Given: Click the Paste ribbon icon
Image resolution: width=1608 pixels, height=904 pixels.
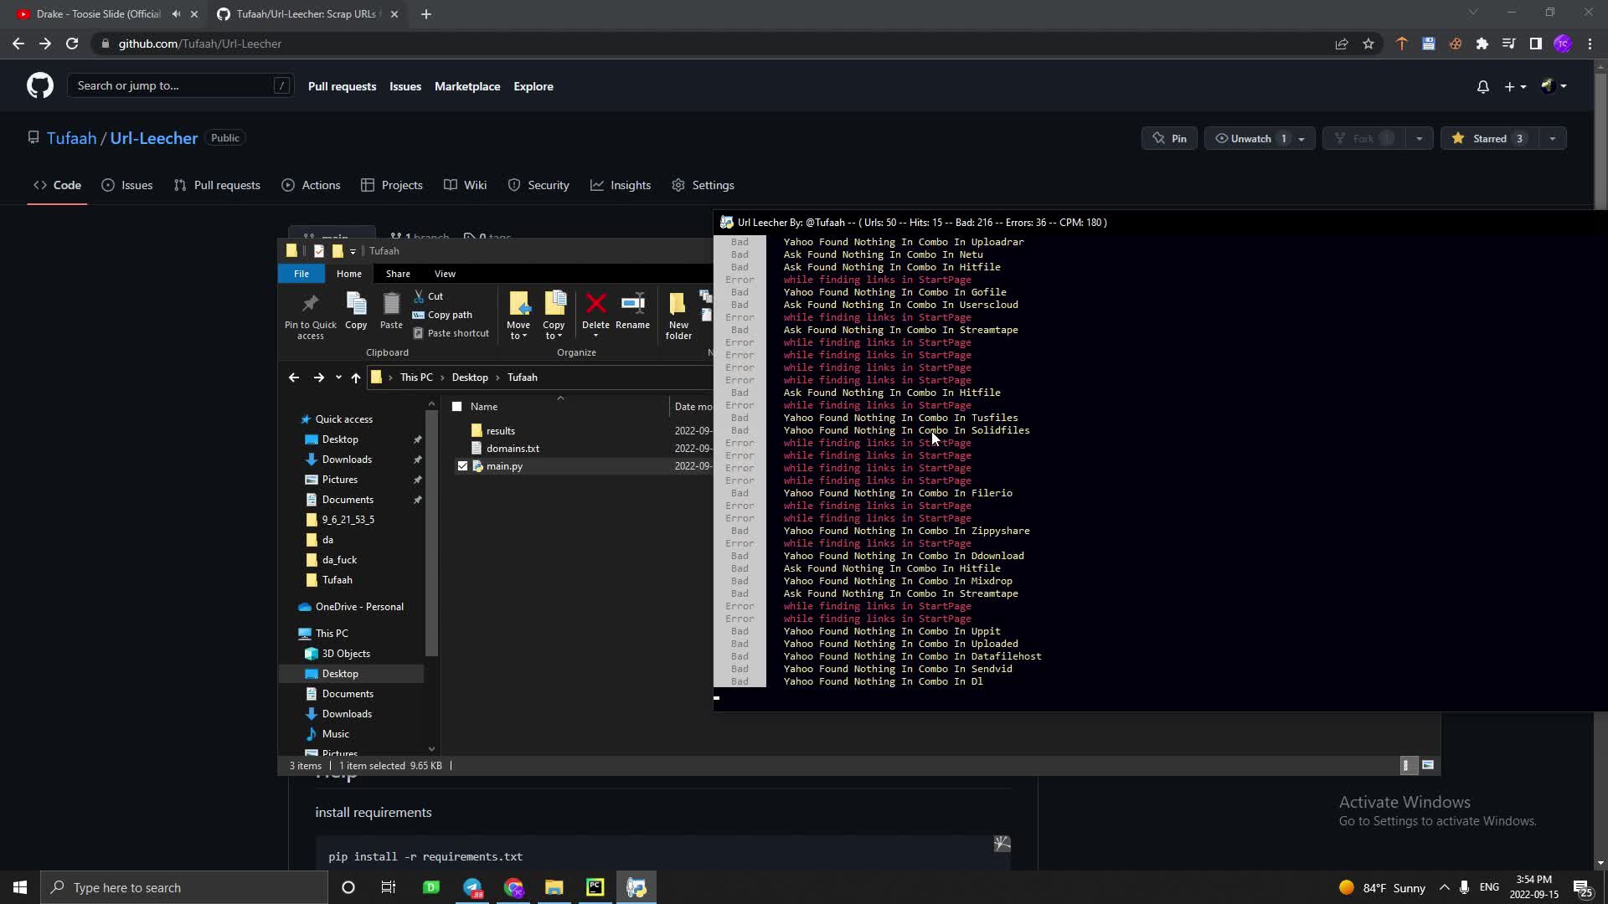Looking at the screenshot, I should pos(391,311).
